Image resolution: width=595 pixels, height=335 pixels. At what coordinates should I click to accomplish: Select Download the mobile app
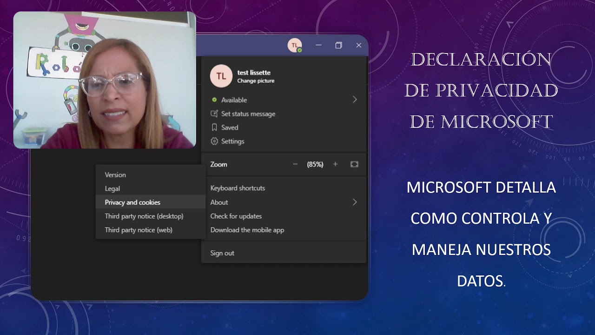[247, 230]
